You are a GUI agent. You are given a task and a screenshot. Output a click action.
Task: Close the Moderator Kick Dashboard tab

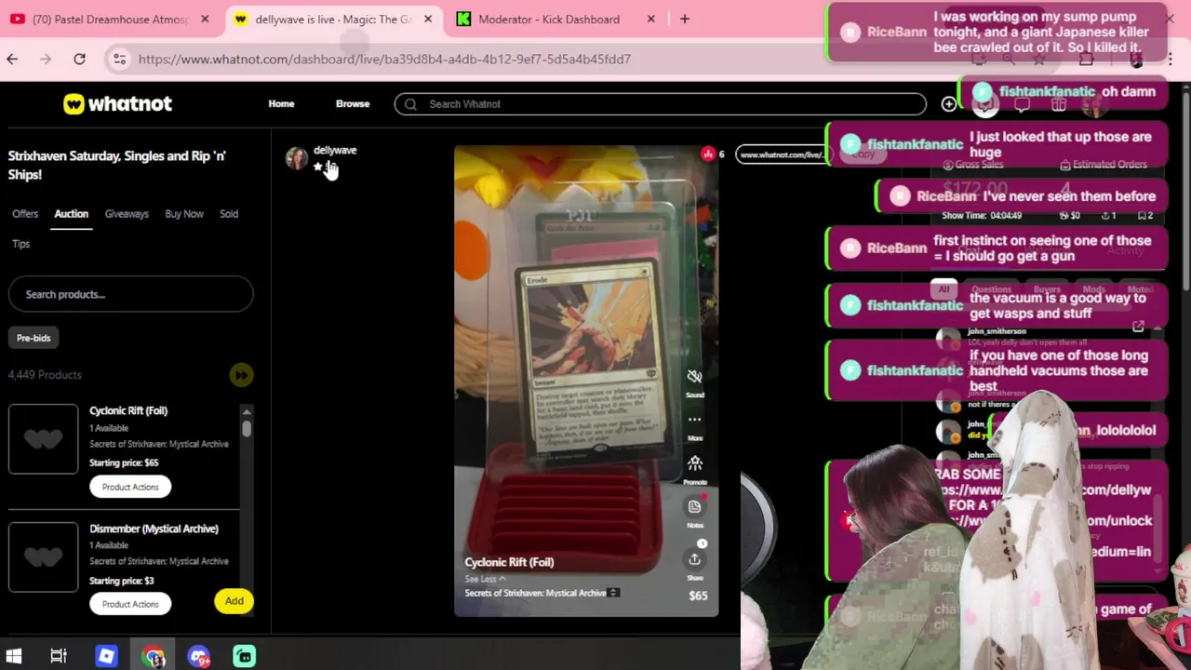click(x=651, y=19)
